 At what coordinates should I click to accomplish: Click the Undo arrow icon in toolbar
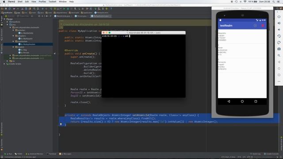[x=14, y=9]
